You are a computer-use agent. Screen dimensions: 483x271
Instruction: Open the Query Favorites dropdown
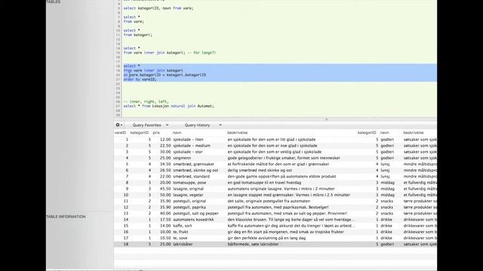tap(150, 125)
